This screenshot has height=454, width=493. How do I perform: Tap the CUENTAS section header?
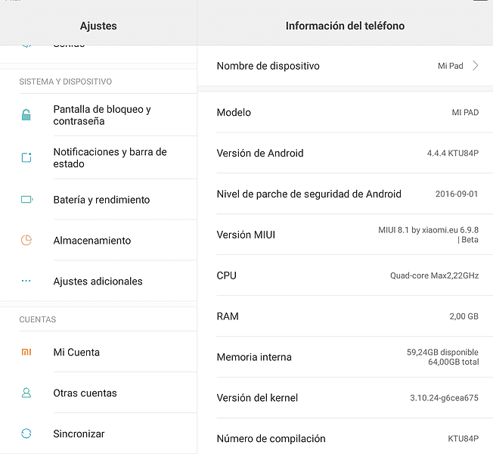(x=37, y=319)
